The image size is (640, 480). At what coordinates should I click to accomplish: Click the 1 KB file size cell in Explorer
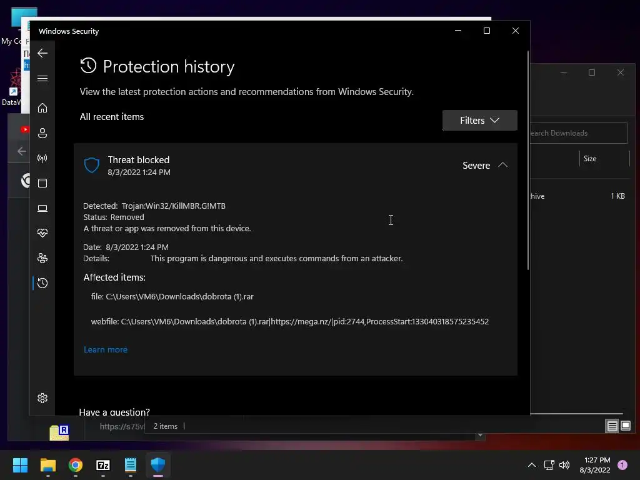[x=617, y=196]
